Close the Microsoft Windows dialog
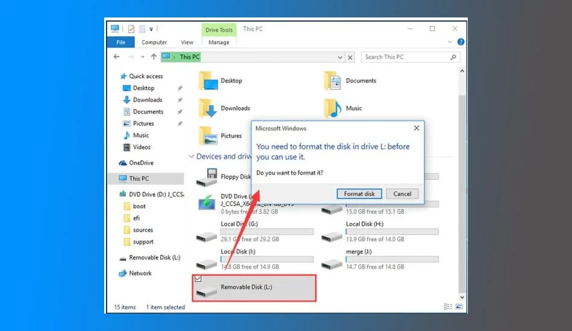 417,128
